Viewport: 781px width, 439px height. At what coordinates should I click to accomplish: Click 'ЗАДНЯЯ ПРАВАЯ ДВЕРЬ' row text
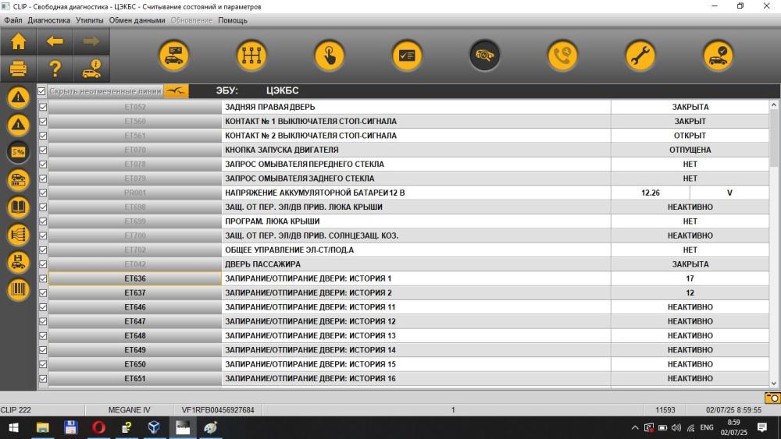270,107
